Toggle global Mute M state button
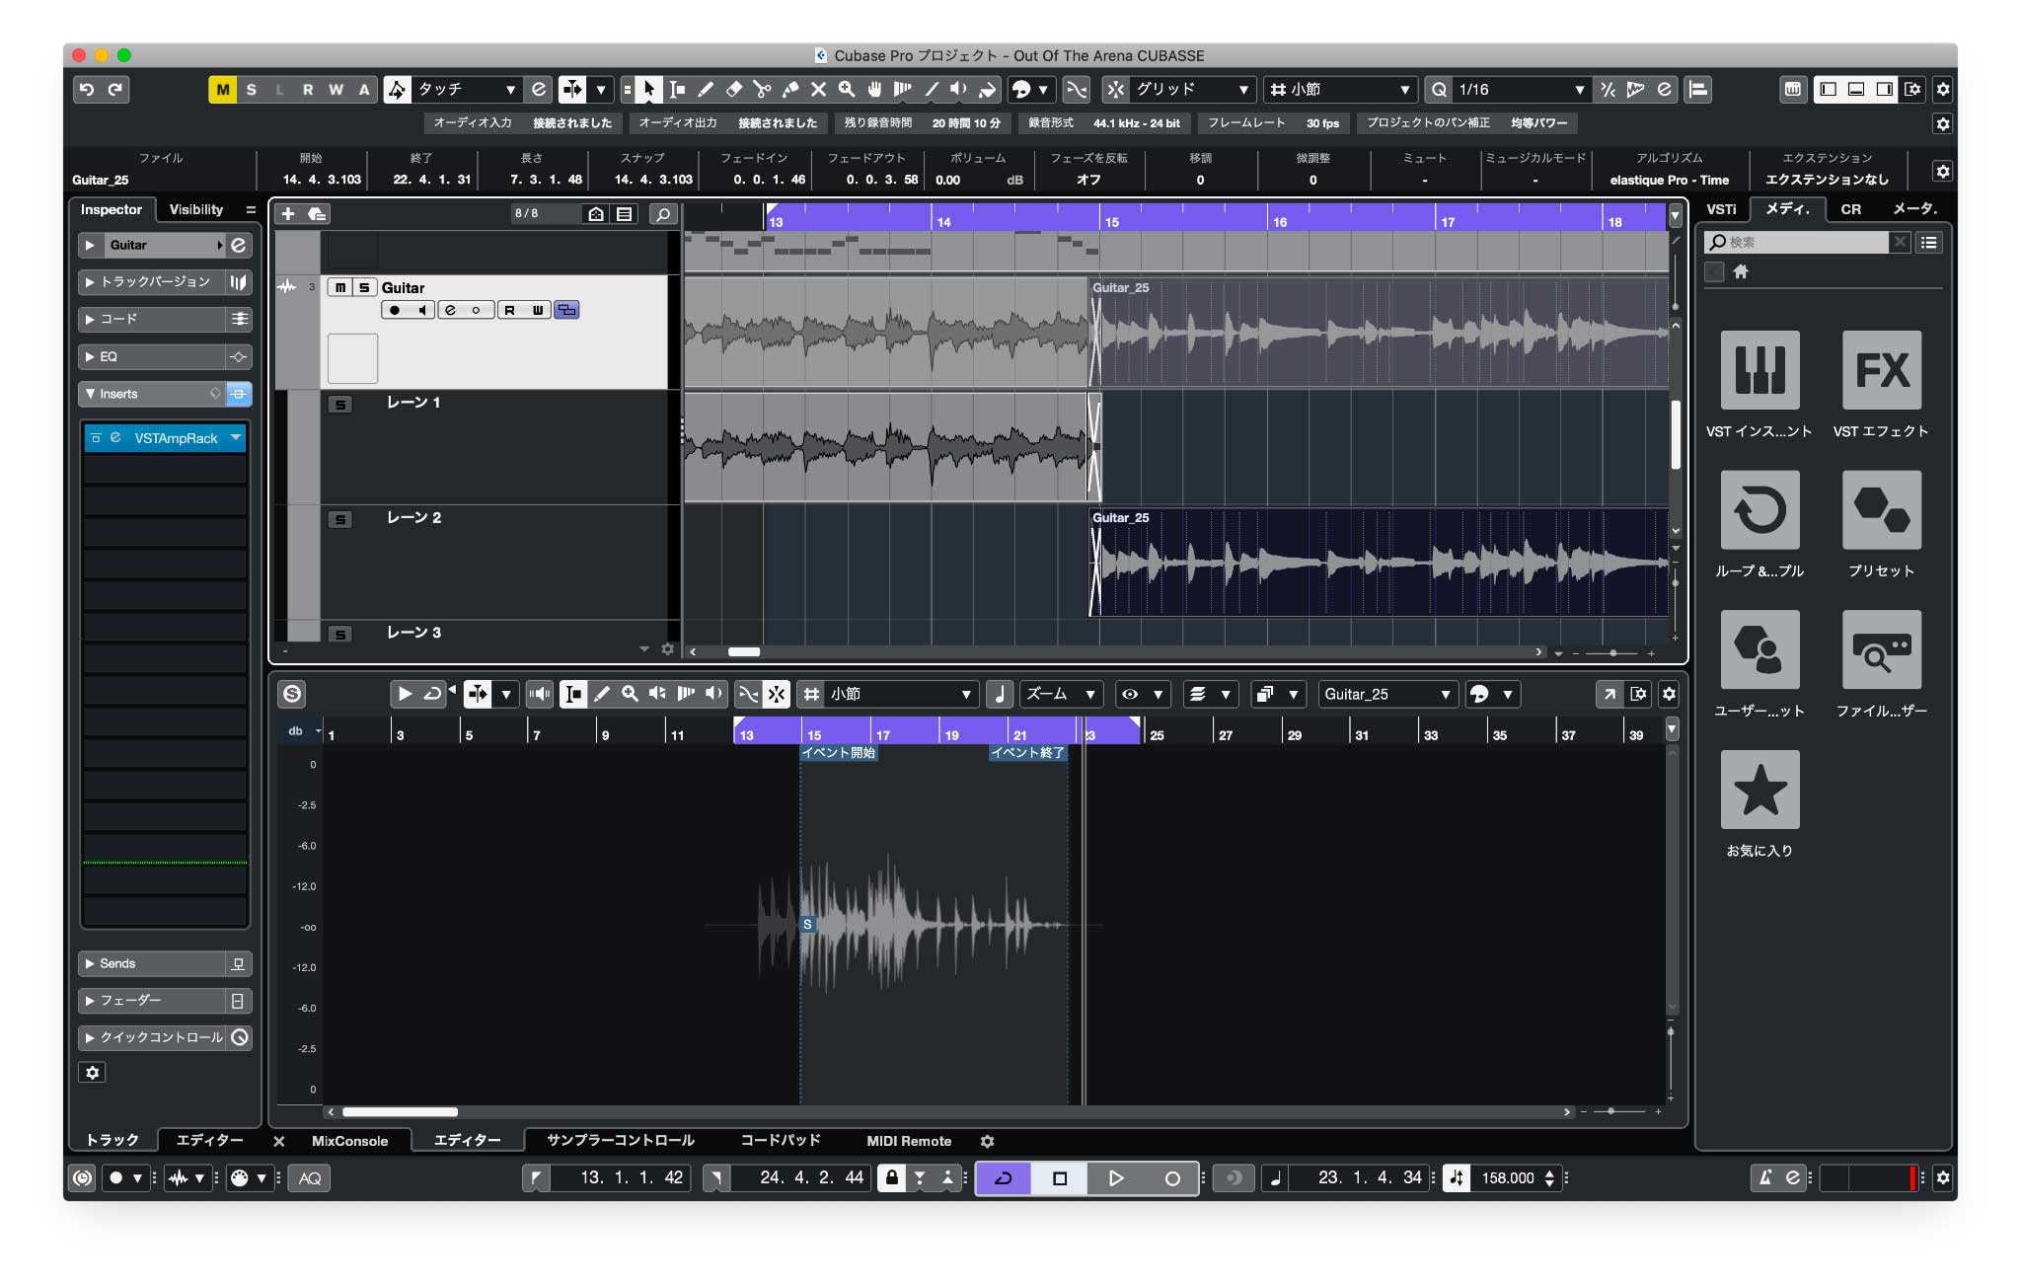Viewport: 2021px width, 1285px height. point(223,90)
